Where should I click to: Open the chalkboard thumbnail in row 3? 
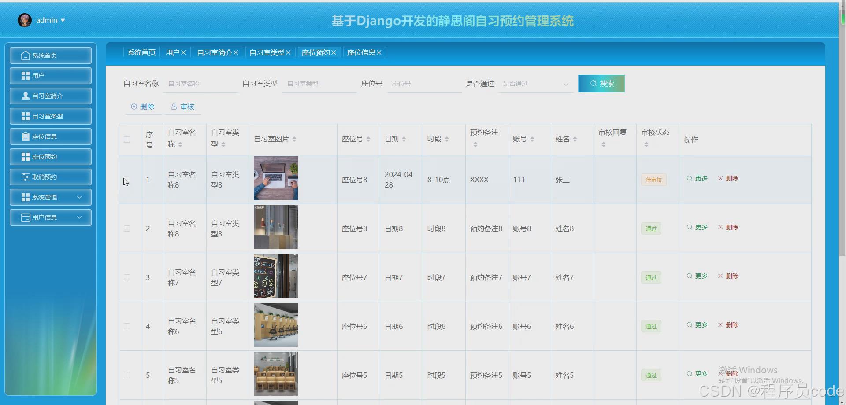pos(276,276)
